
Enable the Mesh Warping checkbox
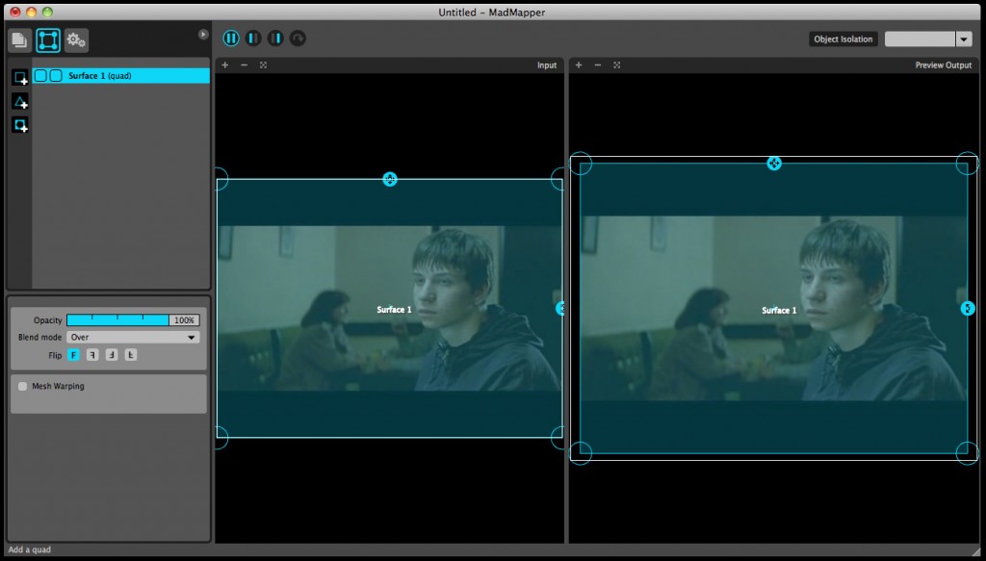[x=23, y=387]
